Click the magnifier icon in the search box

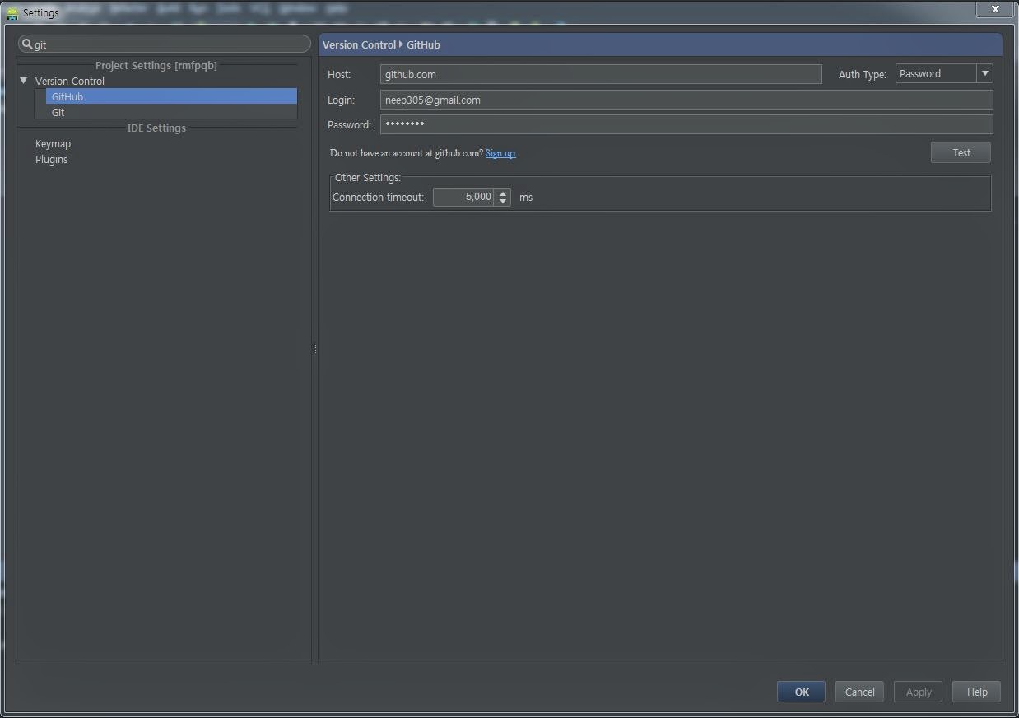[x=27, y=44]
